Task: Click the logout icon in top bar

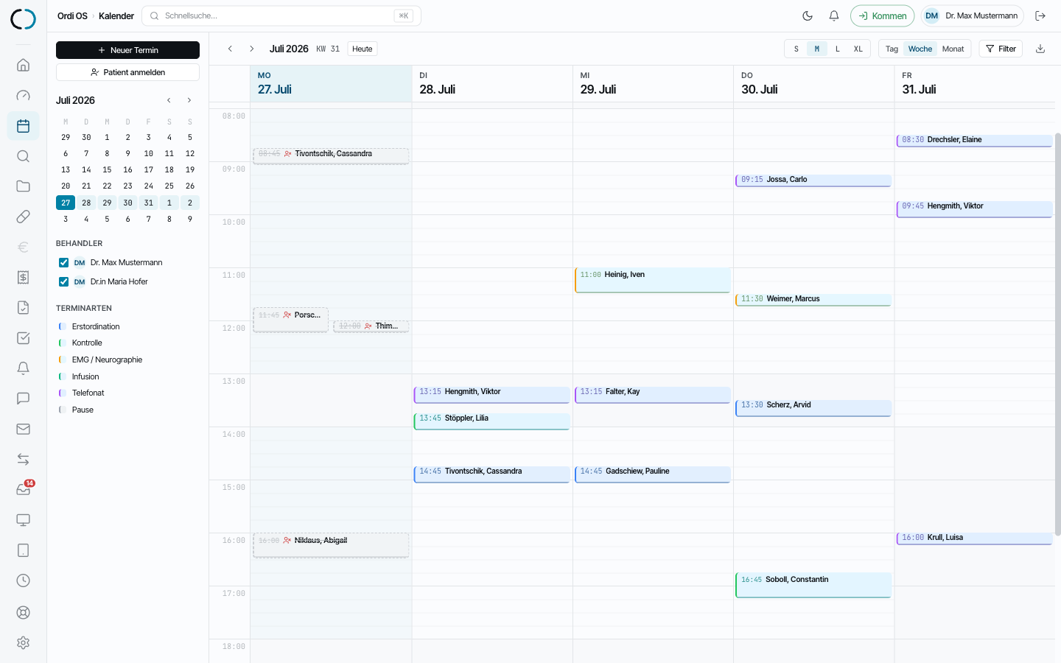Action: coord(1040,15)
